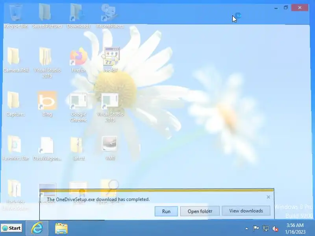Click the muted volume tray icon
The width and height of the screenshot is (315, 236).
(275, 229)
